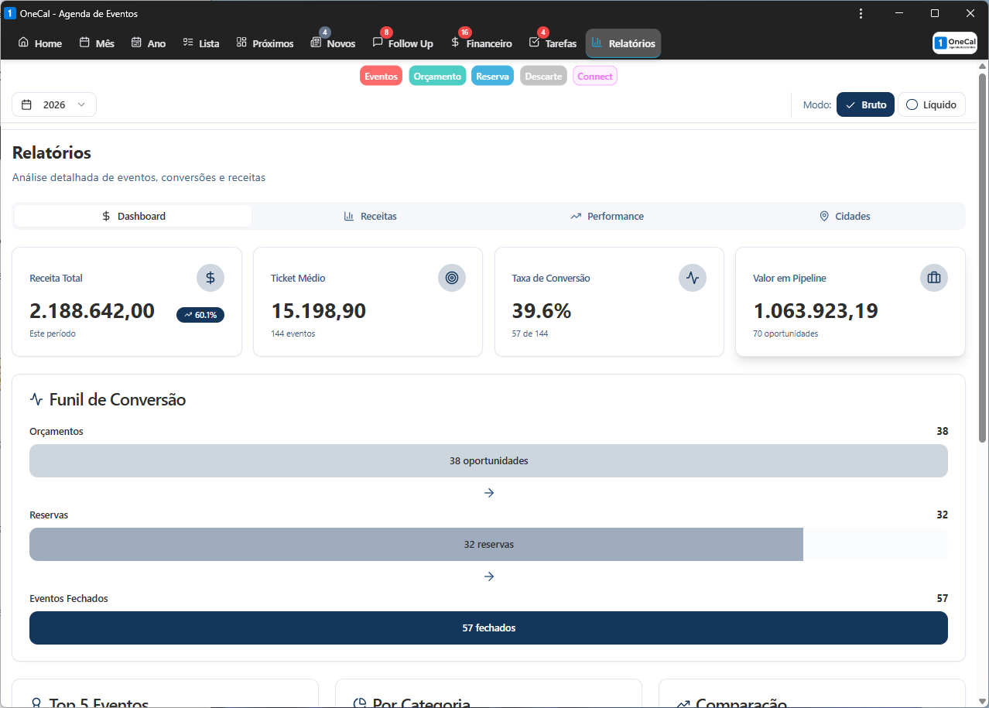The image size is (989, 708).
Task: Click the 70 oportunidades text
Action: click(x=785, y=333)
